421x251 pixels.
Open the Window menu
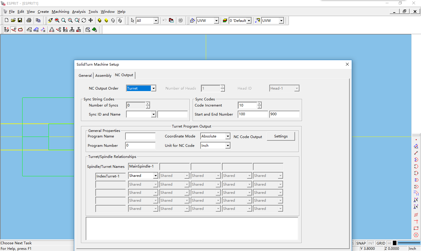(108, 12)
